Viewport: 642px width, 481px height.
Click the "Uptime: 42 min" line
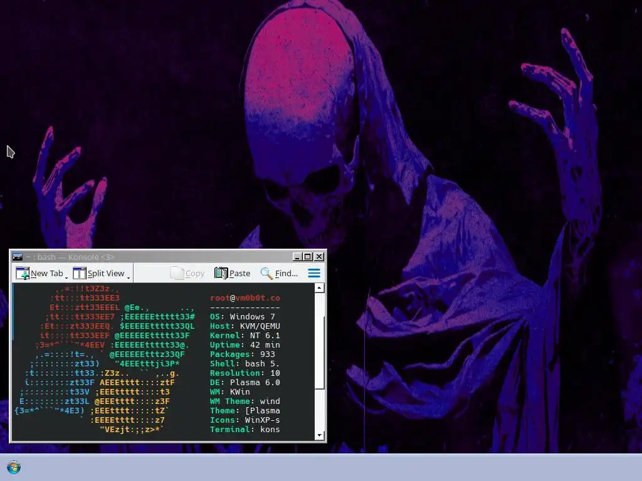245,345
